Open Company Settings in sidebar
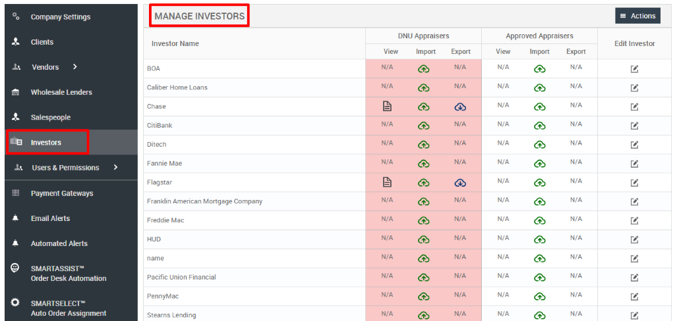This screenshot has width=675, height=321. click(61, 17)
